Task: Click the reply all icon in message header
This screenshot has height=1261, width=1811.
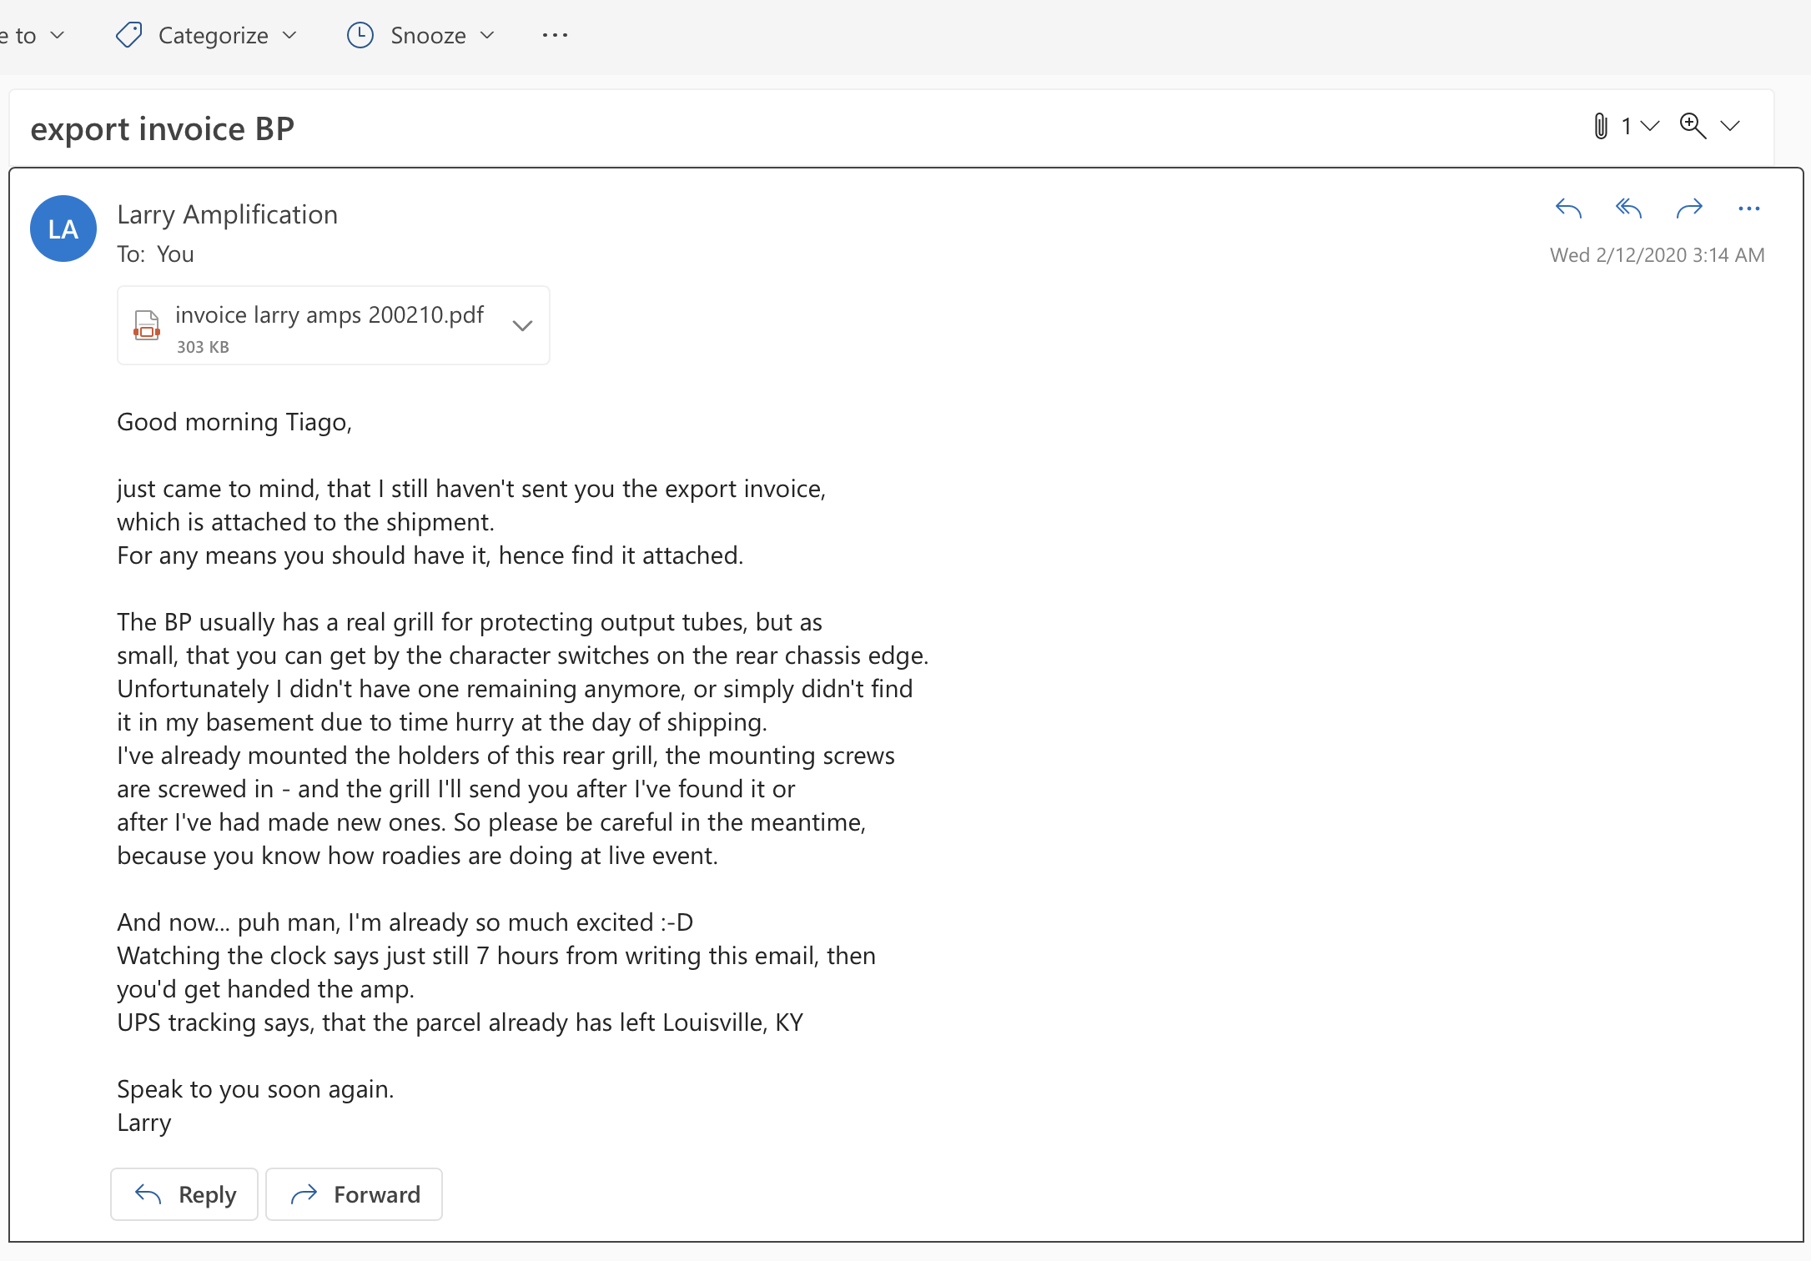Action: (x=1628, y=208)
